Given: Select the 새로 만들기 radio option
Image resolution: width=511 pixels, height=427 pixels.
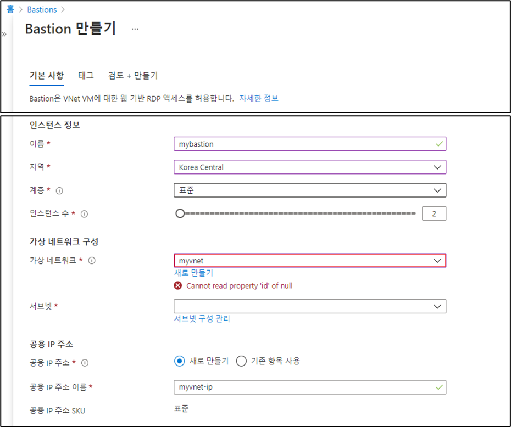Looking at the screenshot, I should click(179, 361).
